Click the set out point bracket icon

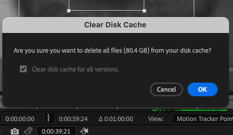point(49,118)
